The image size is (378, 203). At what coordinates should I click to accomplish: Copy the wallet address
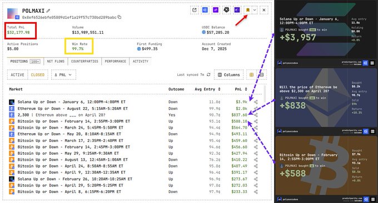pos(119,17)
